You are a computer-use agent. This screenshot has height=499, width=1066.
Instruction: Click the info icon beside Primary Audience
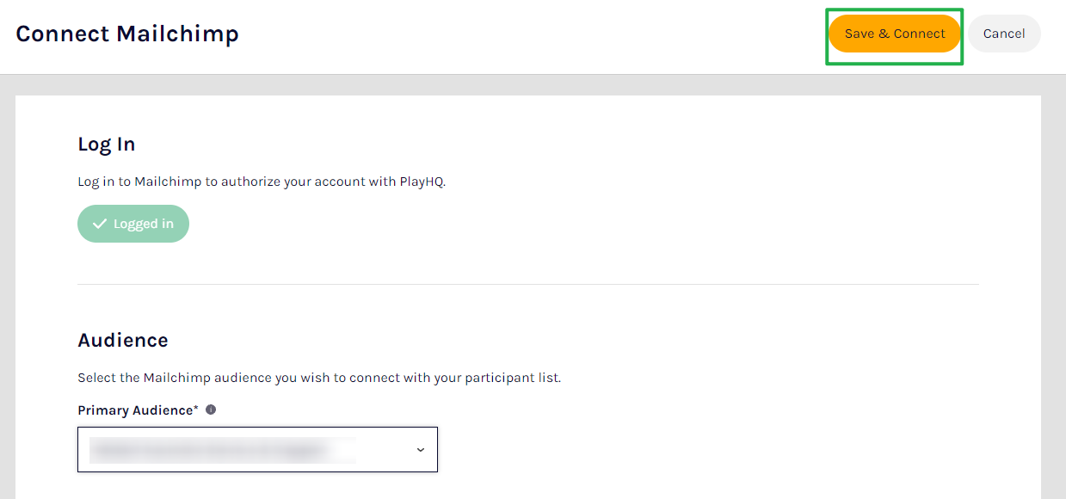pos(211,410)
